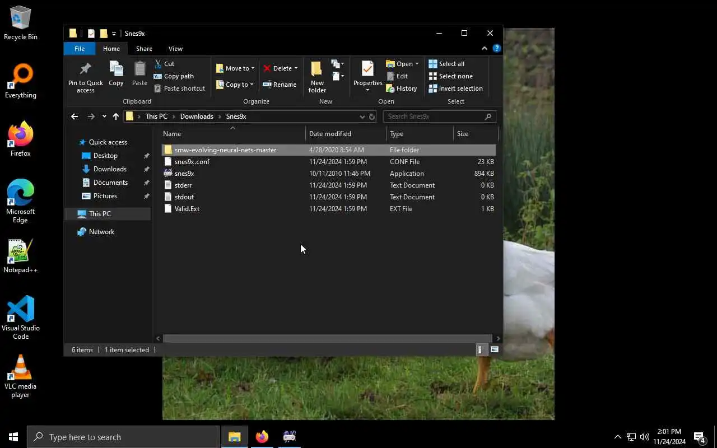Click Edit in the Open group

(x=397, y=76)
